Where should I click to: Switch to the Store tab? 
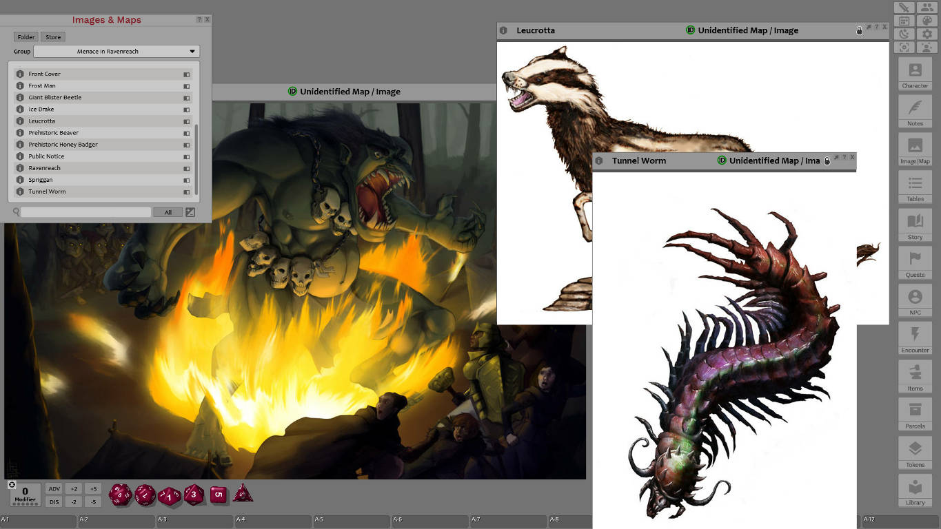tap(53, 37)
